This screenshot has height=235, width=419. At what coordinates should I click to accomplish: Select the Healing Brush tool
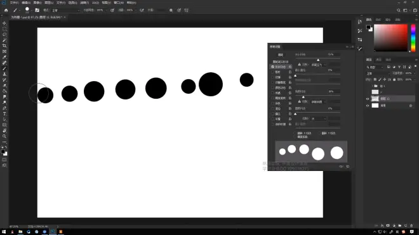tap(4, 63)
